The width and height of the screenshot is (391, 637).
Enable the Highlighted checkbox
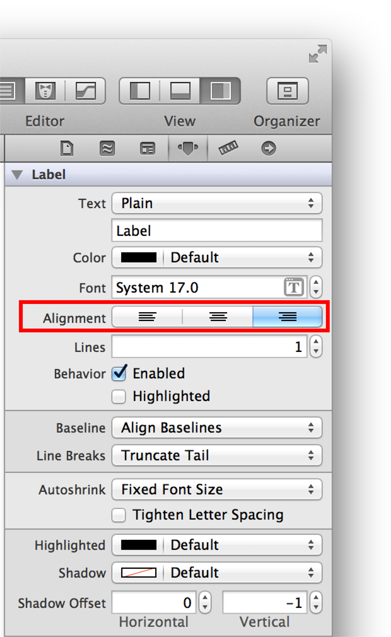(119, 397)
